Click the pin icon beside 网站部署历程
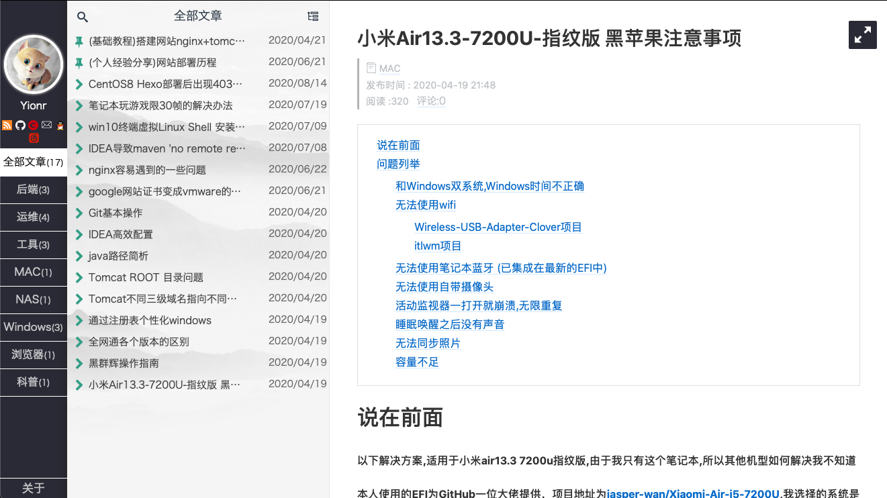887x498 pixels. click(x=79, y=63)
